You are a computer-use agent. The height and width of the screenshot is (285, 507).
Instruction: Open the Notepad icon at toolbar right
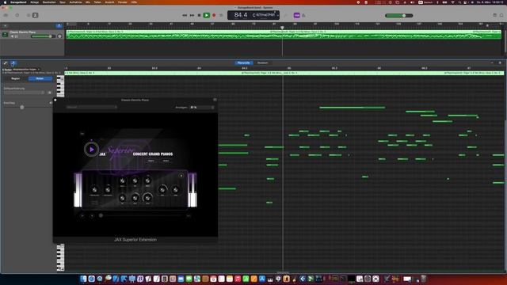click(x=494, y=15)
